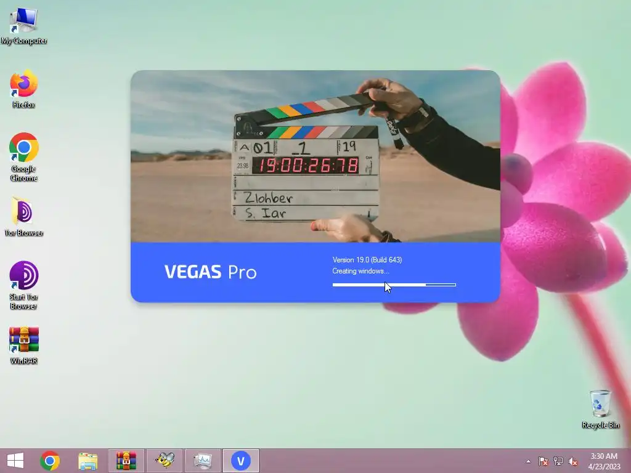Click the Version 19.0 (Build 643) text
The image size is (631, 473).
[367, 260]
